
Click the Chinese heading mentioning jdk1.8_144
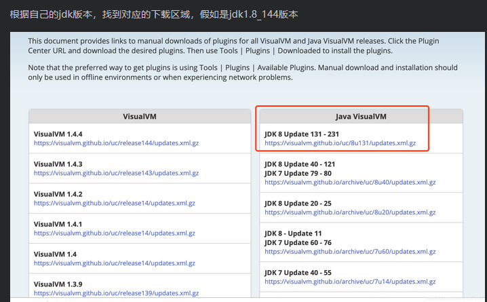click(x=154, y=14)
